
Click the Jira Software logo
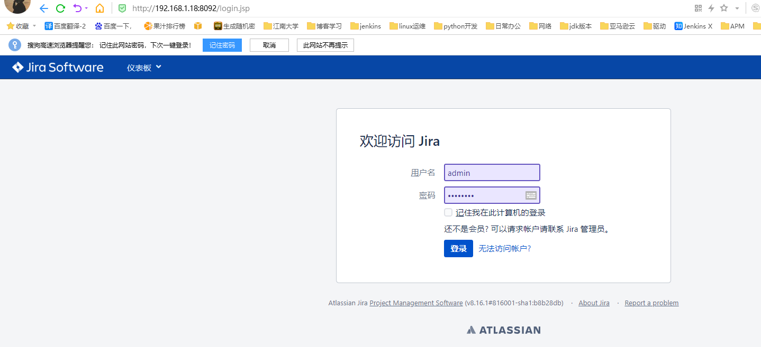58,68
